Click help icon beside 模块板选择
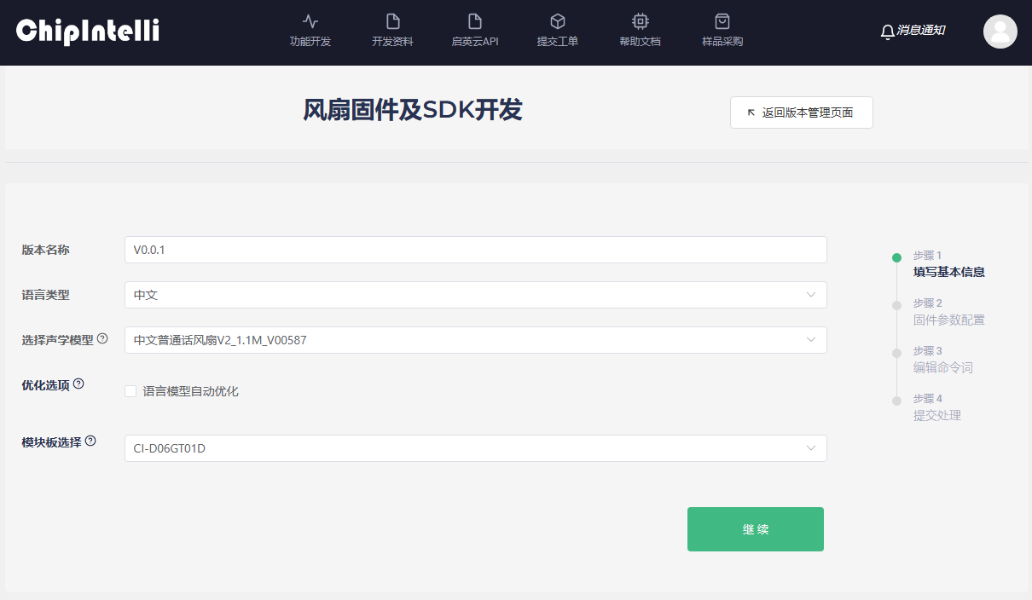Viewport: 1032px width, 600px height. pos(90,441)
